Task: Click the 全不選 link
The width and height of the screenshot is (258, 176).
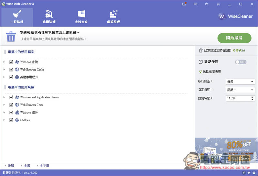Action: coord(45,166)
